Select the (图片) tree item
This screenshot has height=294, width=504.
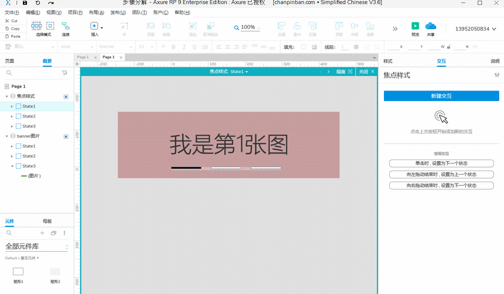31,176
